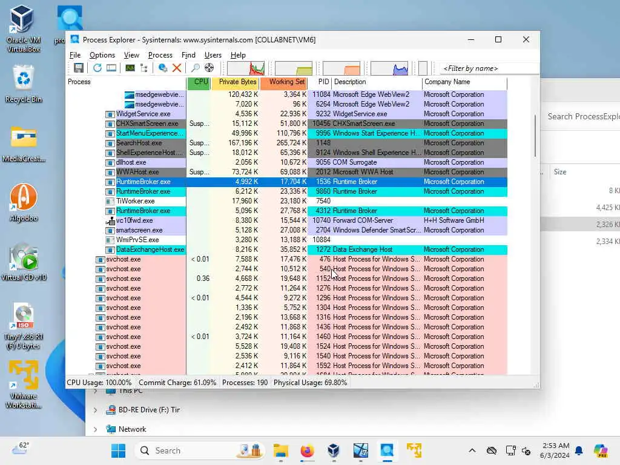The image size is (620, 465).
Task: Click the Save toolbar icon
Action: tap(78, 68)
